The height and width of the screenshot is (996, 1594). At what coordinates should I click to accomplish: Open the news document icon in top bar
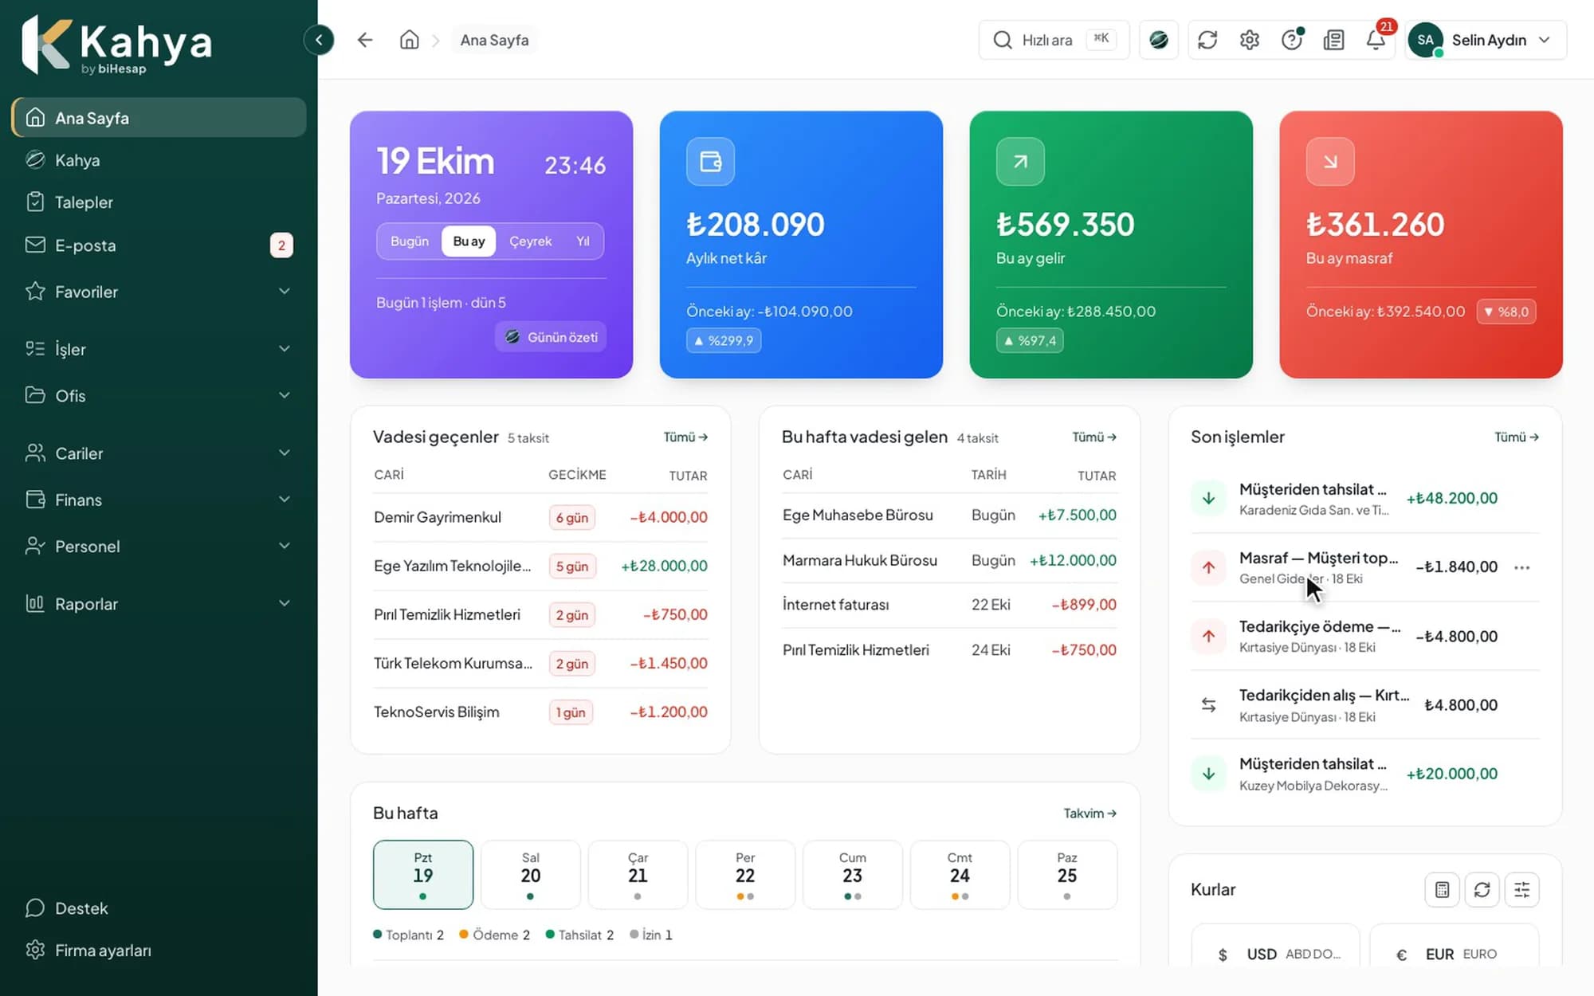[x=1334, y=40]
